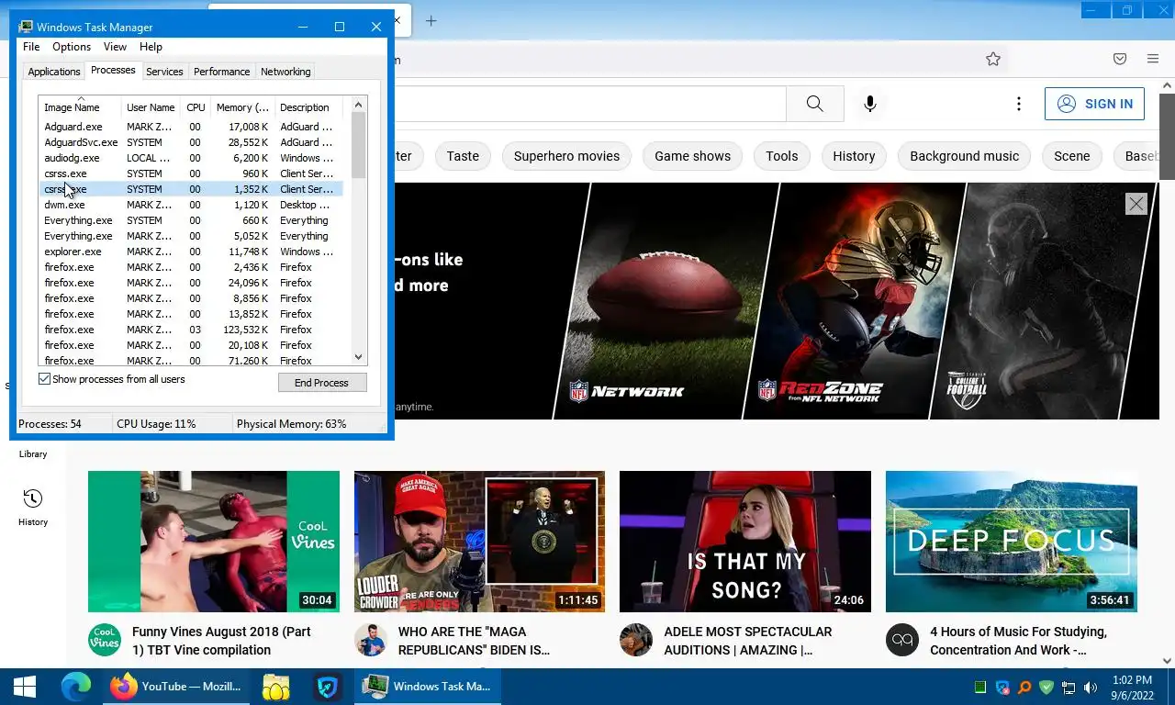1175x705 pixels.
Task: Switch to YouTube Mozilla Firefox taskbar button
Action: pos(175,687)
